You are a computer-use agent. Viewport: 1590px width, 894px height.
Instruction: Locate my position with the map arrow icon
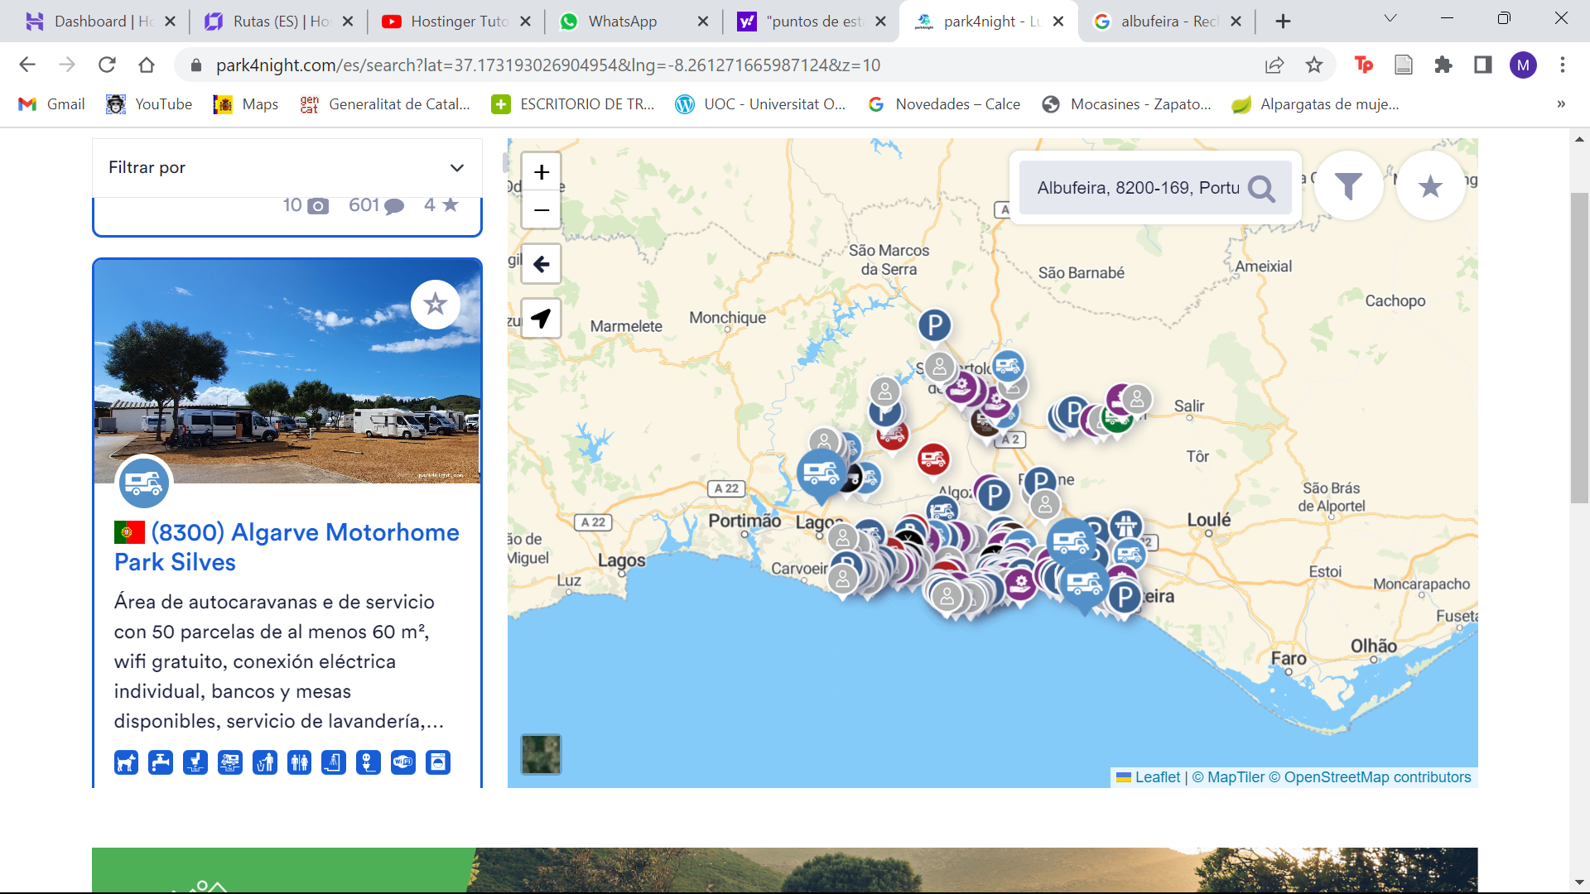point(541,318)
